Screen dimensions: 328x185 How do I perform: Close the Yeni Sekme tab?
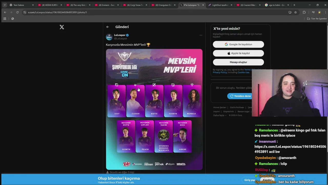click(x=33, y=5)
